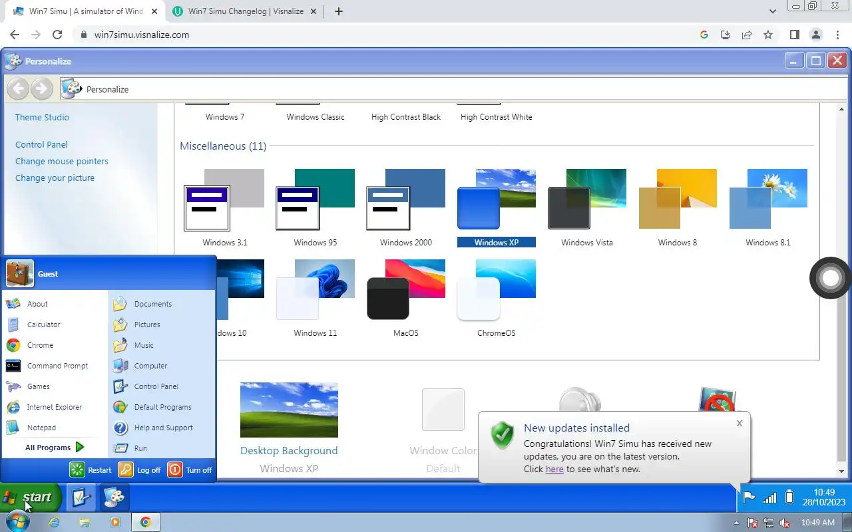This screenshot has height=532, width=852.
Task: Select the Windows 3.1 theme
Action: pos(224,208)
